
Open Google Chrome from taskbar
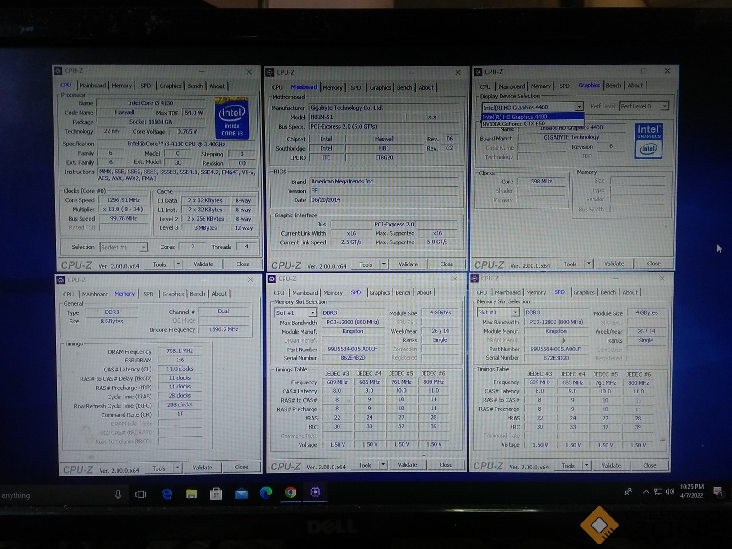point(291,492)
